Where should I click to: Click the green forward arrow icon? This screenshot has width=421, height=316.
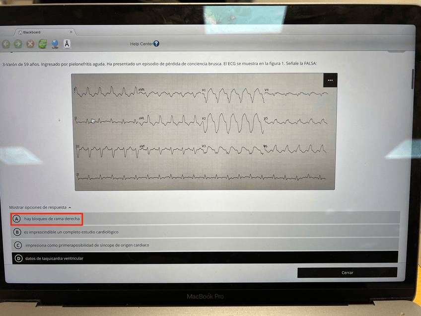pyautogui.click(x=18, y=44)
